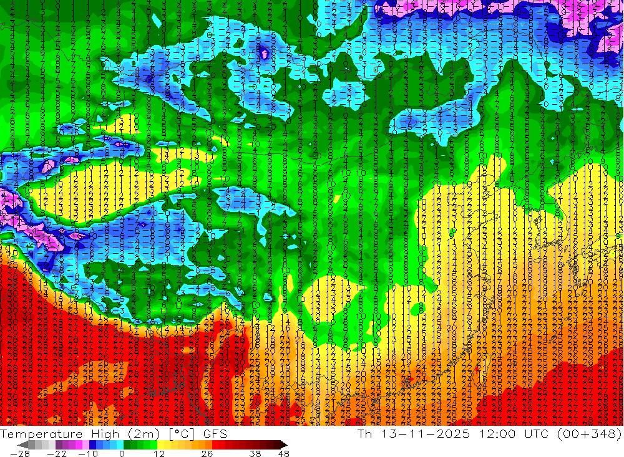Click the '12' legend label
The height and width of the screenshot is (457, 624).
[159, 453]
